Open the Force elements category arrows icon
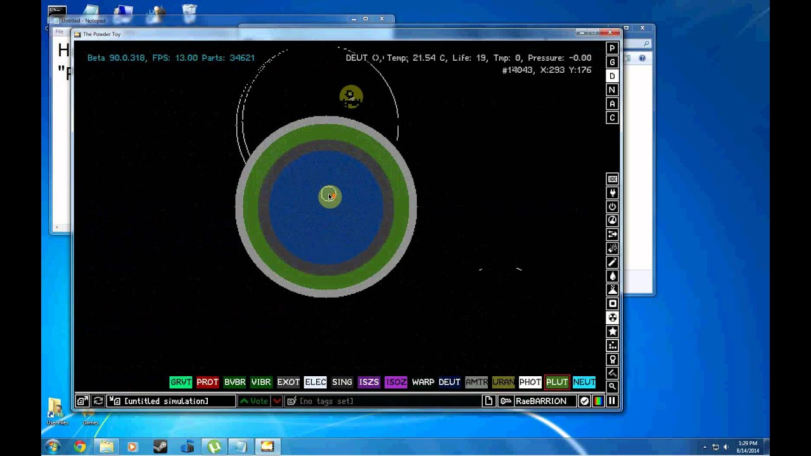The height and width of the screenshot is (456, 811). [x=612, y=234]
